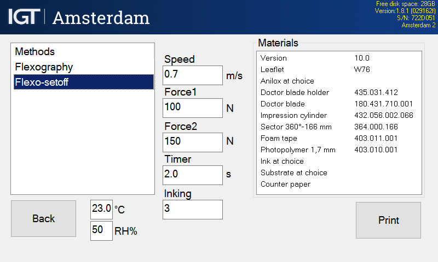Click the Timer input field
The width and height of the screenshot is (438, 262).
(x=193, y=175)
